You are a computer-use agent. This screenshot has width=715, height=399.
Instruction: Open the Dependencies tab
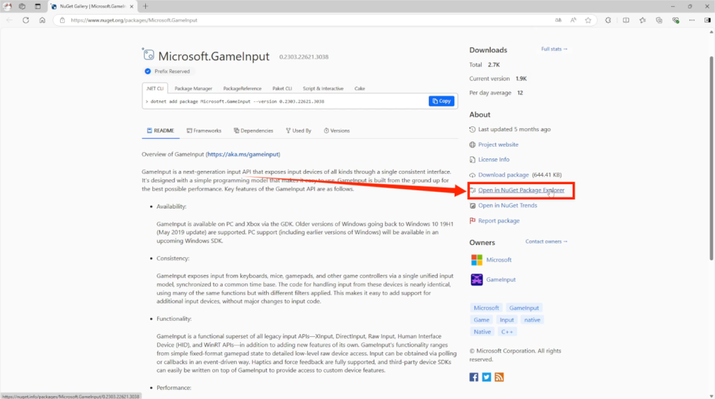(253, 130)
